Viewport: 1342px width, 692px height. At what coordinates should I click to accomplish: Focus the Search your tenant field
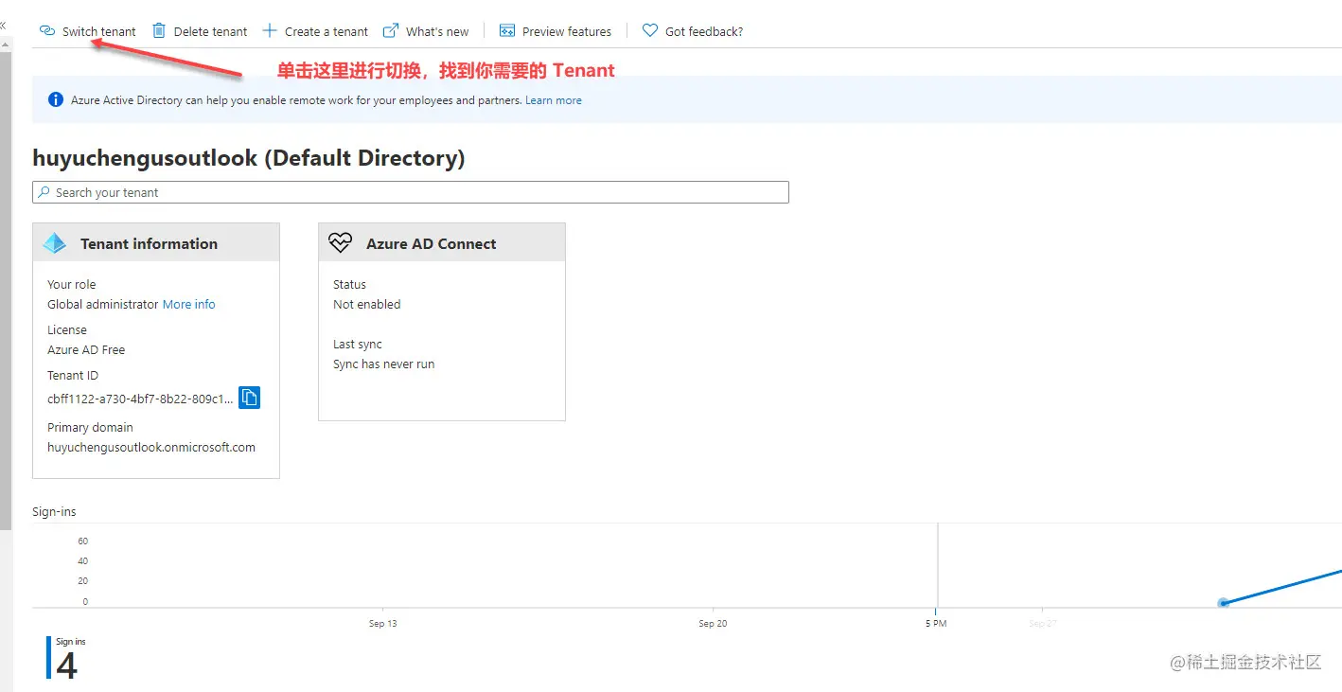pos(410,192)
